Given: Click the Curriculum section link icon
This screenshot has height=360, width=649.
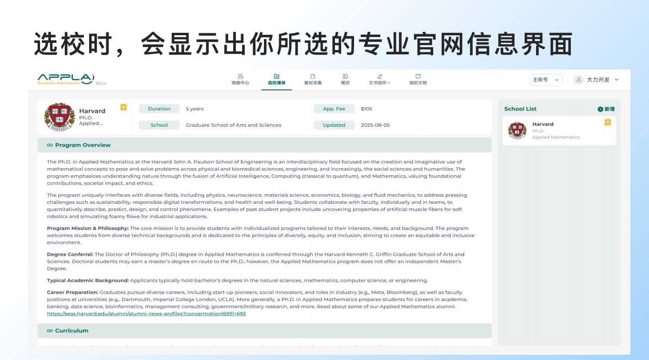Looking at the screenshot, I should [50, 331].
